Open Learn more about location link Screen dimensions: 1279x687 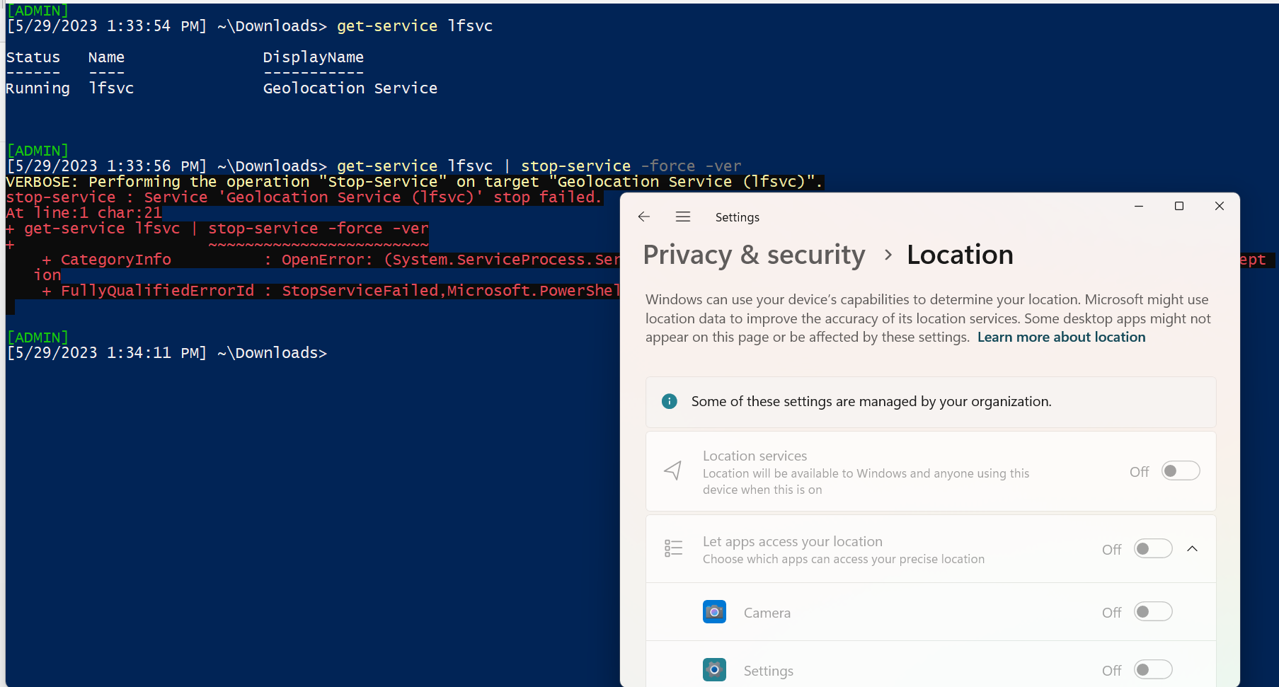1061,337
